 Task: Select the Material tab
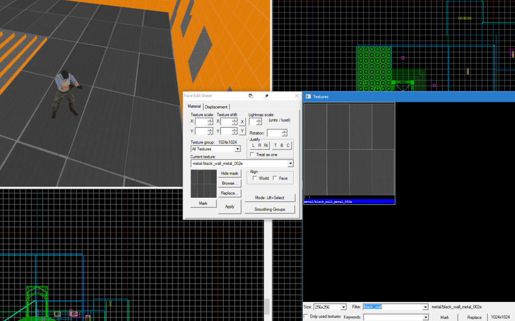pos(194,107)
